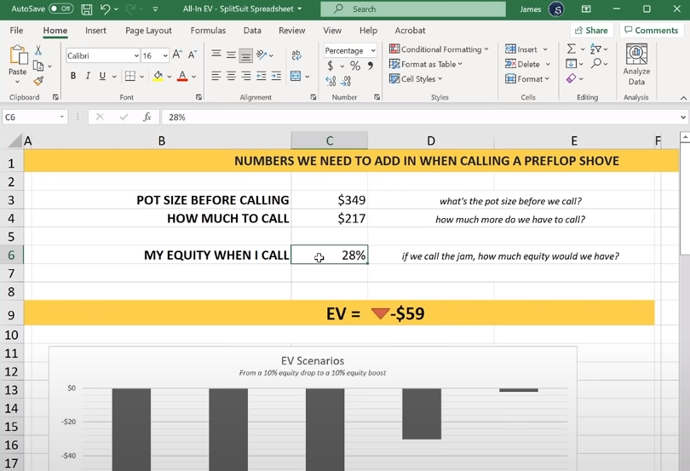Click the Share button
The height and width of the screenshot is (471, 690).
[x=590, y=31]
